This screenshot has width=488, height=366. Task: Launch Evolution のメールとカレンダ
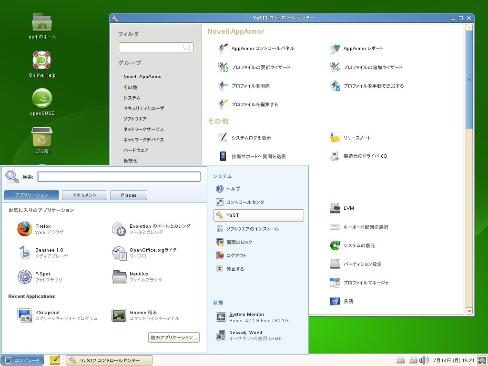click(x=151, y=229)
